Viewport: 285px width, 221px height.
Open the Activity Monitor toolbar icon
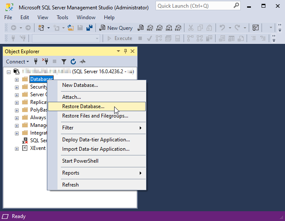click(256, 28)
